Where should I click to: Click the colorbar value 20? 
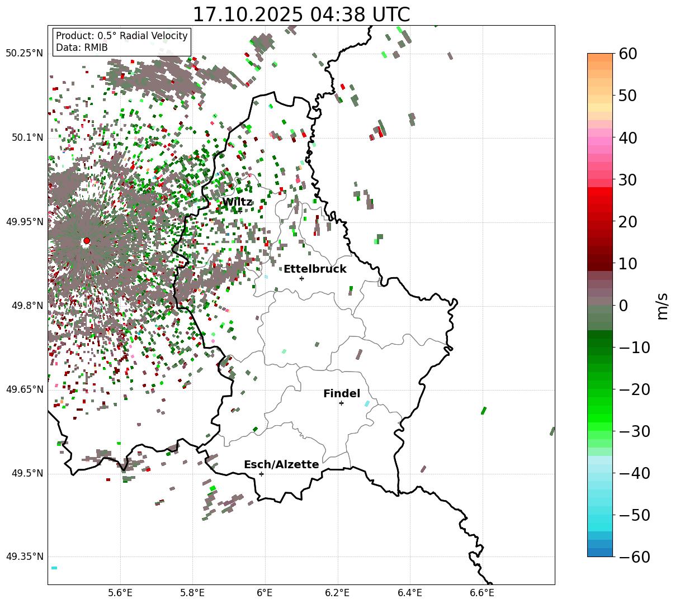click(x=628, y=221)
